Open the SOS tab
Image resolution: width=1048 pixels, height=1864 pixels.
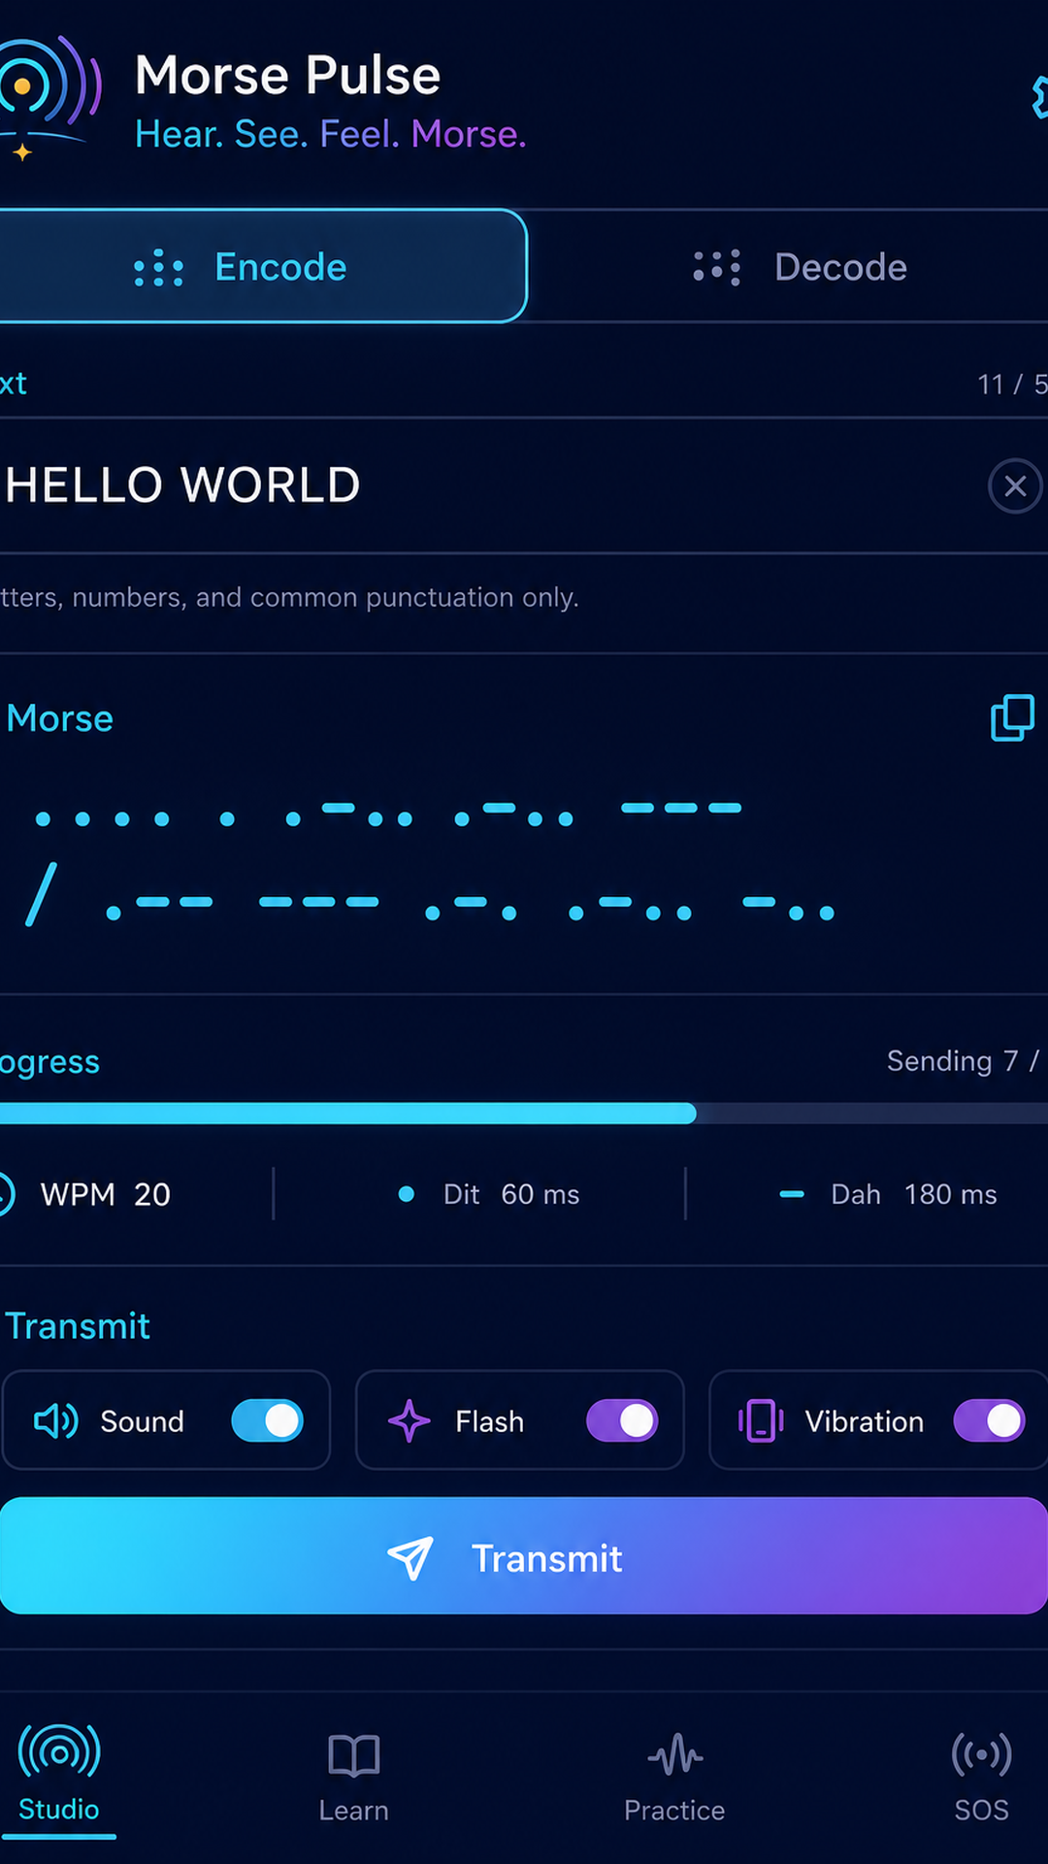982,1777
